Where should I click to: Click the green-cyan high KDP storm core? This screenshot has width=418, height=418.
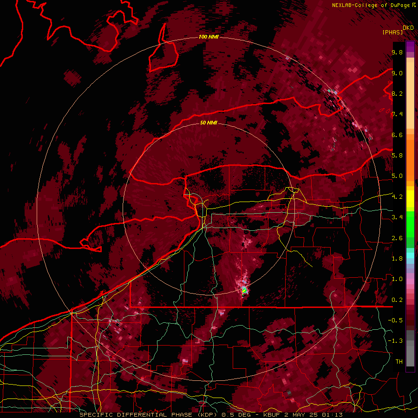(x=244, y=290)
